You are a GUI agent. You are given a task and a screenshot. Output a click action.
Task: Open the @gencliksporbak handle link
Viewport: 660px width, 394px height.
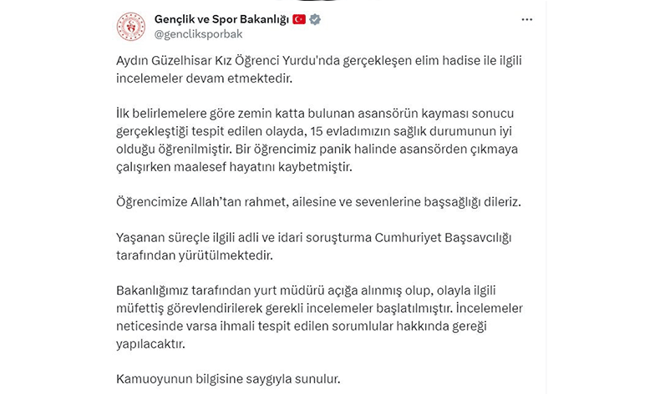tap(198, 34)
